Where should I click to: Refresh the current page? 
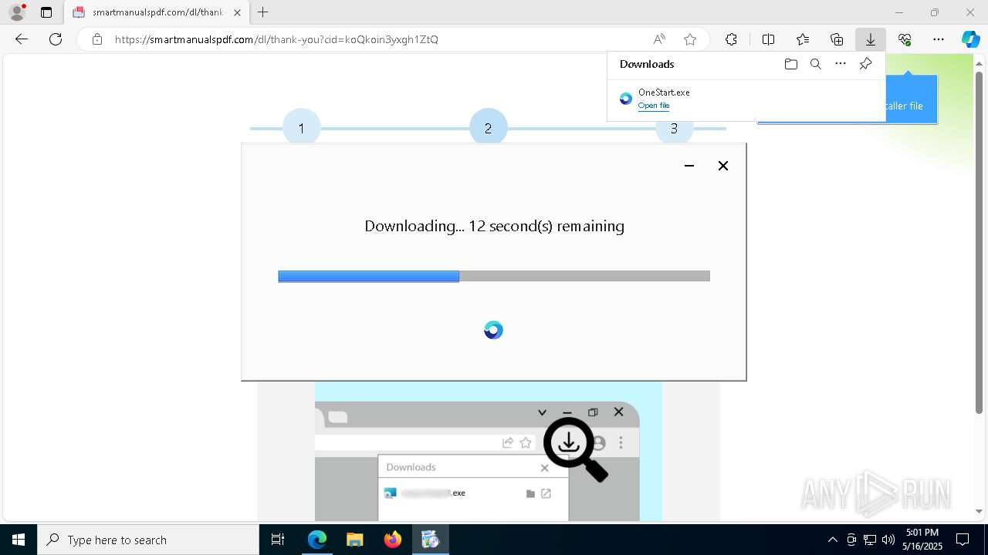[56, 39]
